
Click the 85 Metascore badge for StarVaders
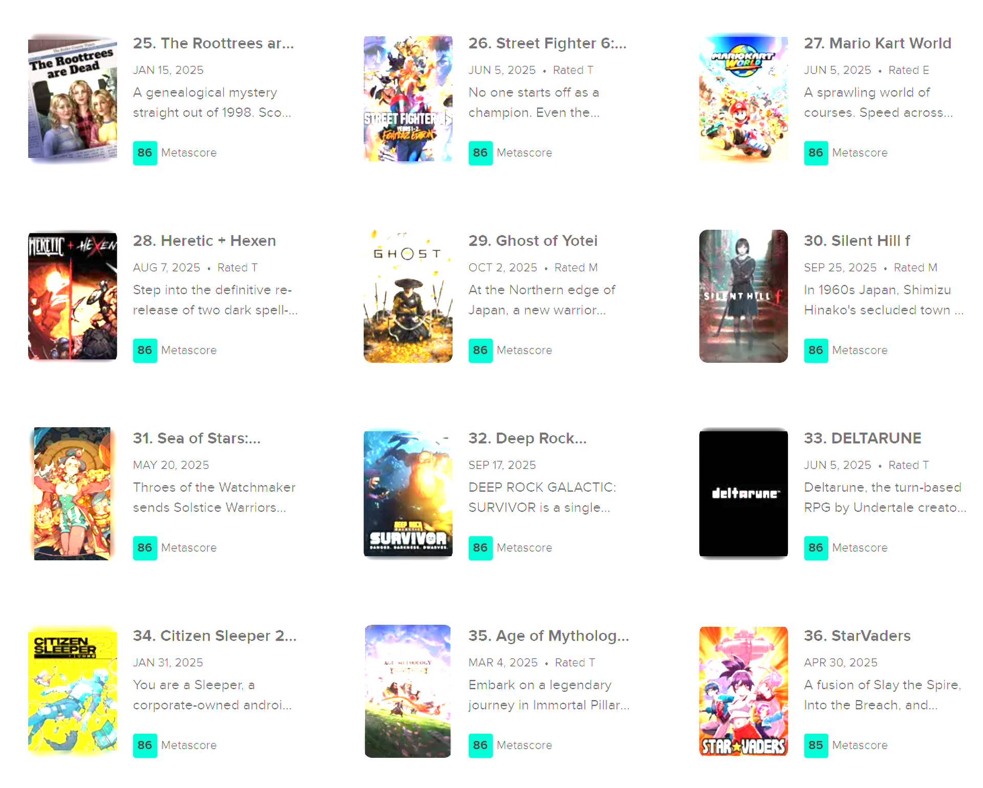pyautogui.click(x=816, y=746)
